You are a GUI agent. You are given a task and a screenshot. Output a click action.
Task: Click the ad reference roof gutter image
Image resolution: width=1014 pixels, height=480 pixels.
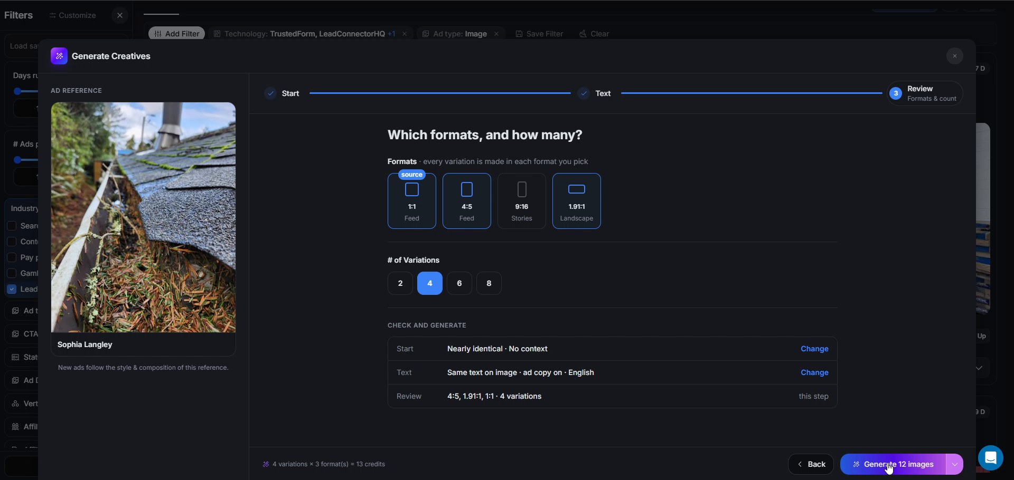[x=143, y=217]
